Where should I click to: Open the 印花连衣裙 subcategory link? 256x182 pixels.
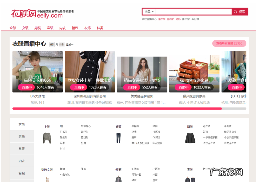click(230, 132)
